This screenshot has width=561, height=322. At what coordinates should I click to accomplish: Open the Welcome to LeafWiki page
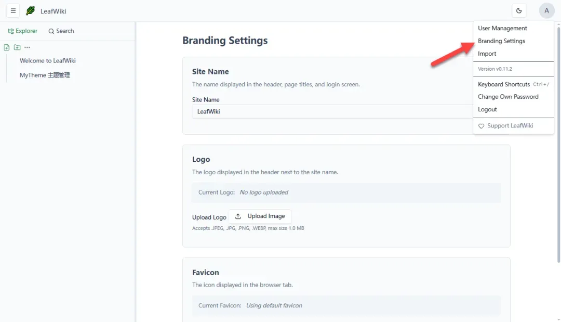tap(48, 60)
